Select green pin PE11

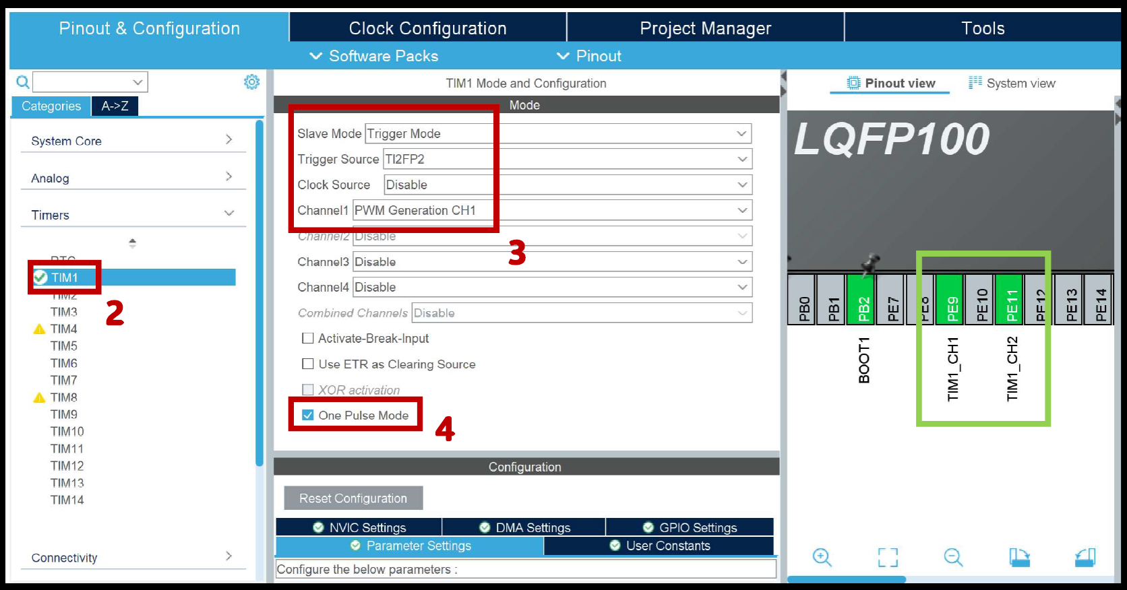pos(1010,300)
